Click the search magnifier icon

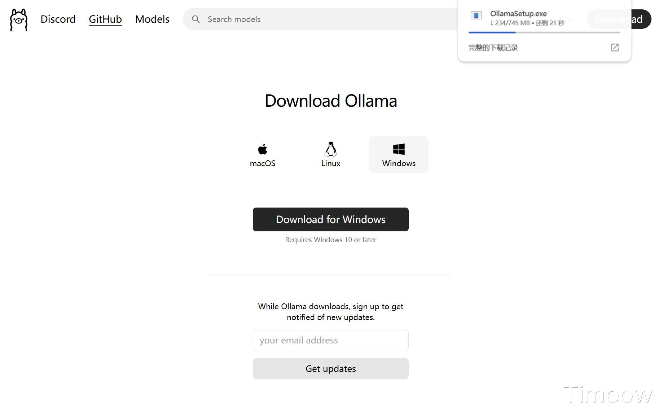pyautogui.click(x=196, y=19)
